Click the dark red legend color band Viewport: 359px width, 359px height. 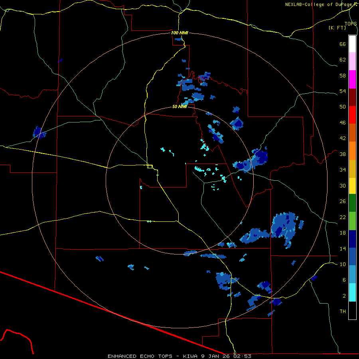[352, 97]
